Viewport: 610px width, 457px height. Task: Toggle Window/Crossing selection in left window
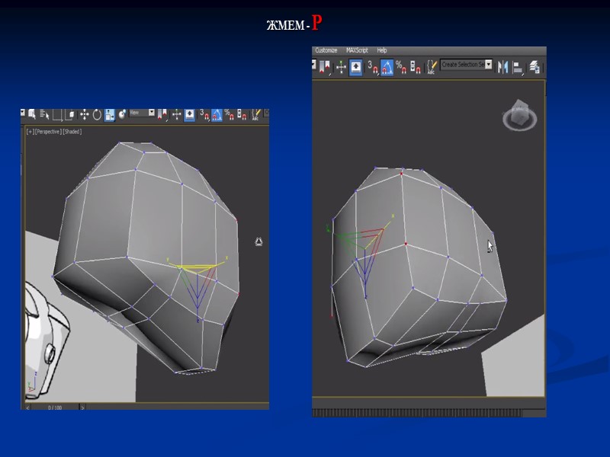(69, 114)
